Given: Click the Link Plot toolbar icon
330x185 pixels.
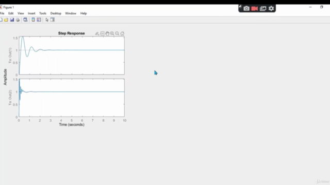Looking at the screenshot, I should [x=25, y=20].
